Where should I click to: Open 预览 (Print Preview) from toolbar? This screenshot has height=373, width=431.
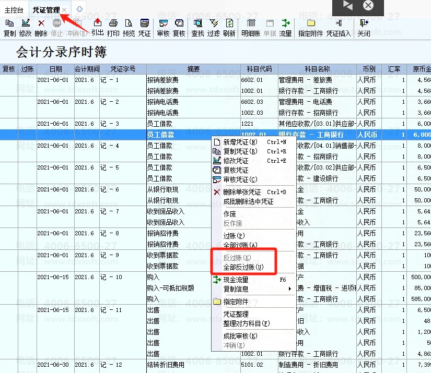tap(129, 27)
